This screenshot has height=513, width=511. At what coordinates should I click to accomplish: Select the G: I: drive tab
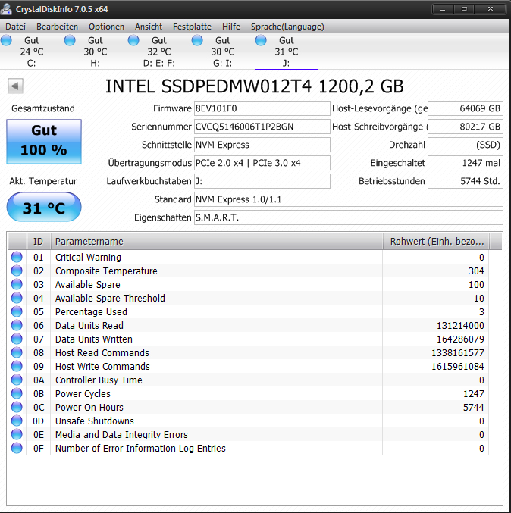[x=223, y=52]
